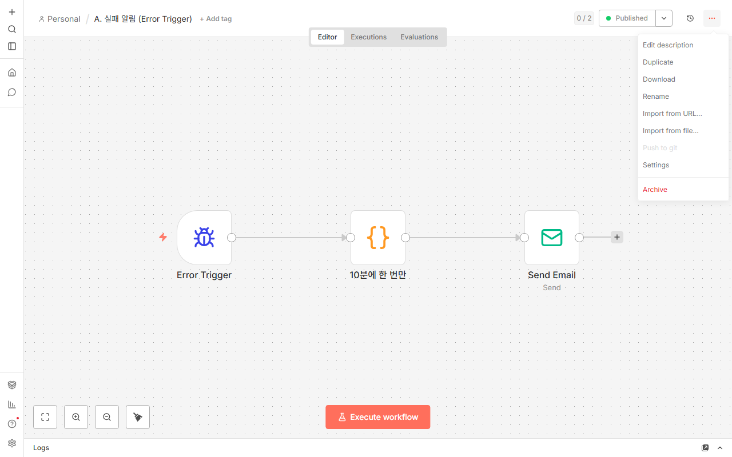Open workflow history clock icon
Image resolution: width=732 pixels, height=457 pixels.
[x=690, y=18]
